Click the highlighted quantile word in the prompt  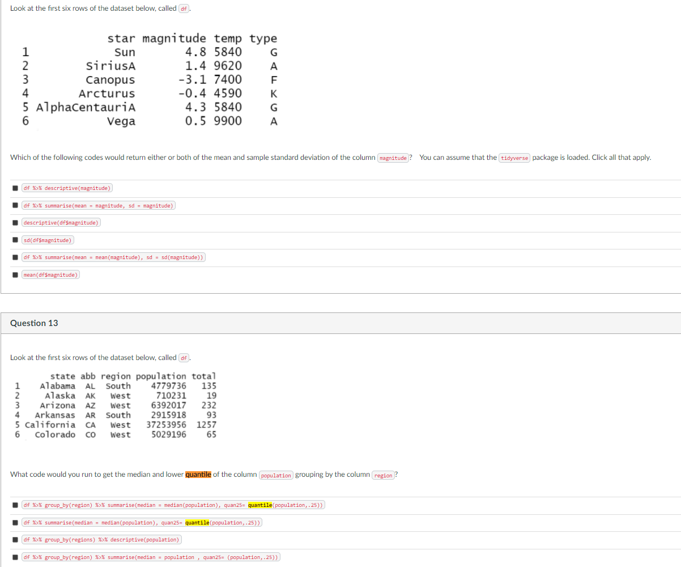point(198,475)
